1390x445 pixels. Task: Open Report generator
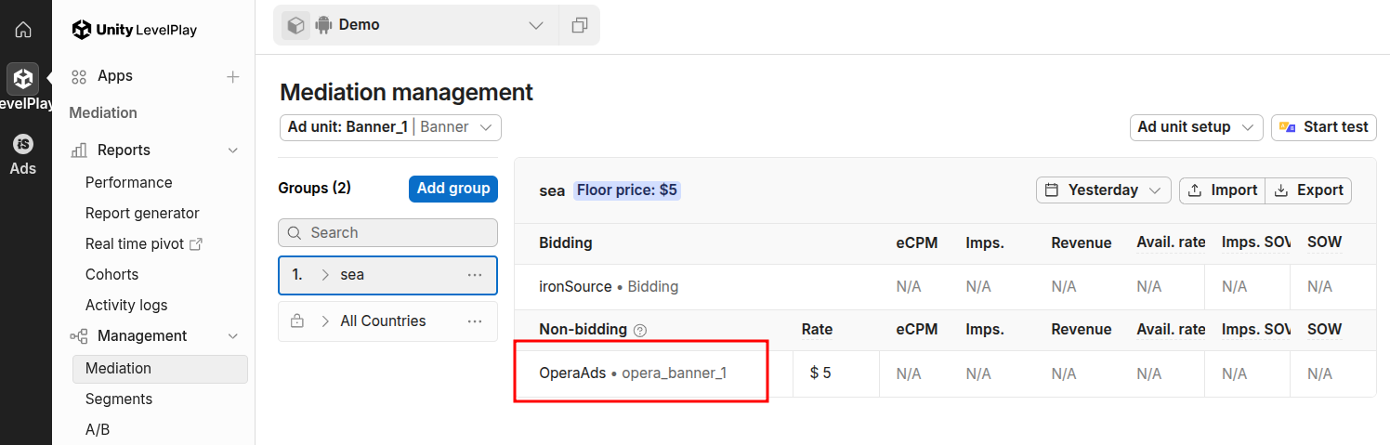pyautogui.click(x=142, y=213)
